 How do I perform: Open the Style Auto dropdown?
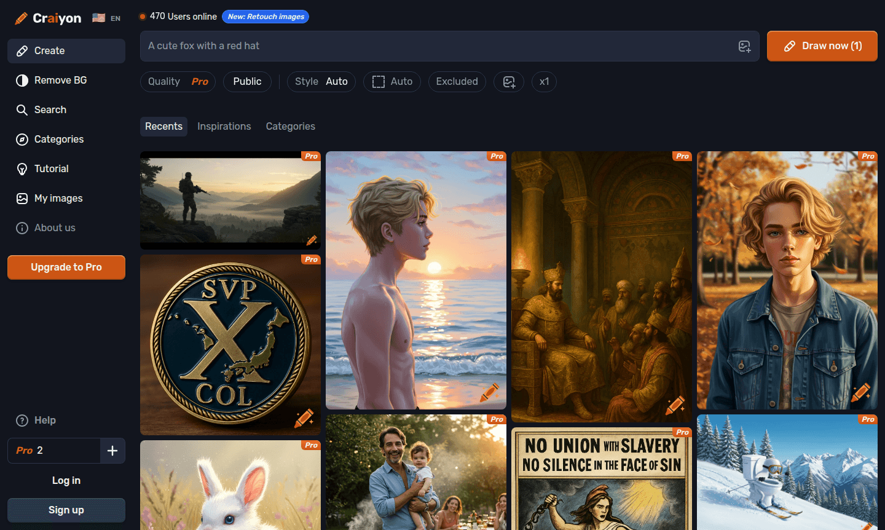pyautogui.click(x=321, y=82)
